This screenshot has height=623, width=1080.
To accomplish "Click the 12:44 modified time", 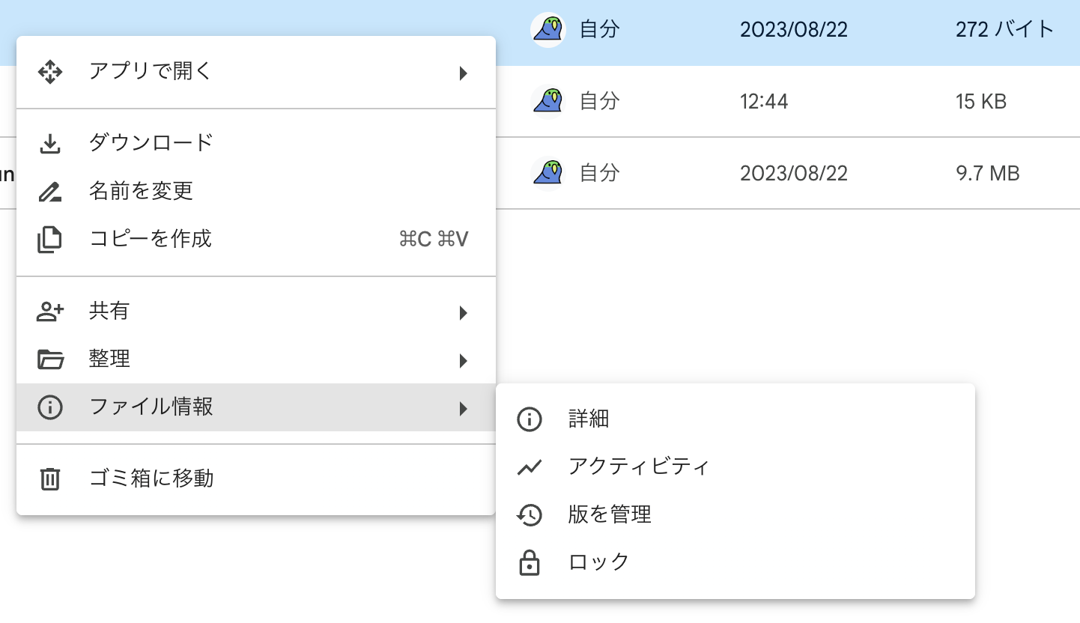I will (764, 102).
